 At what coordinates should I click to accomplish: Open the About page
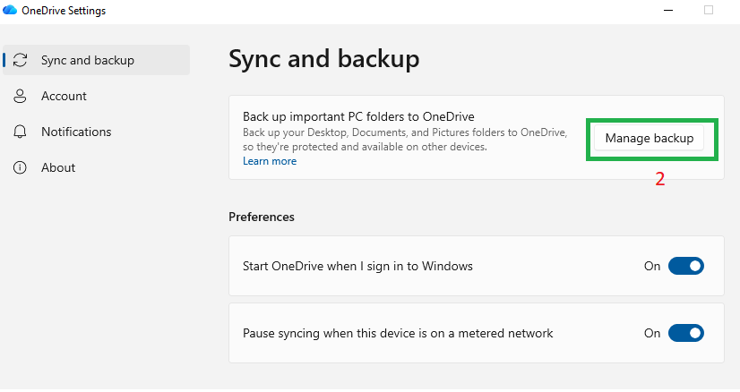96,167
